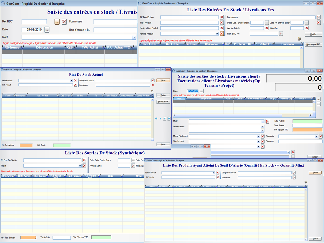Clear Motif in Saisie des sorties window

point(267,121)
